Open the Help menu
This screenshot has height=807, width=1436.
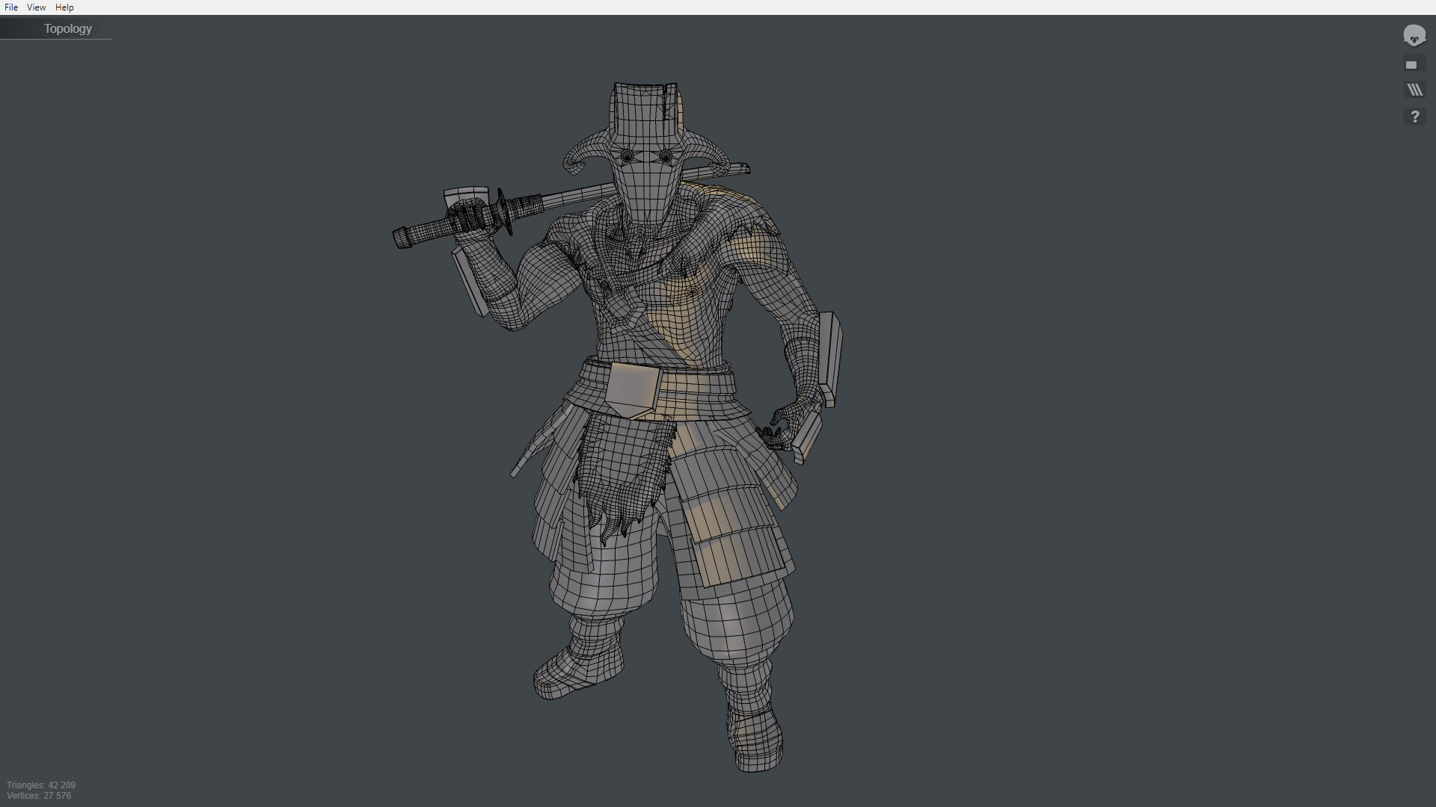click(64, 7)
